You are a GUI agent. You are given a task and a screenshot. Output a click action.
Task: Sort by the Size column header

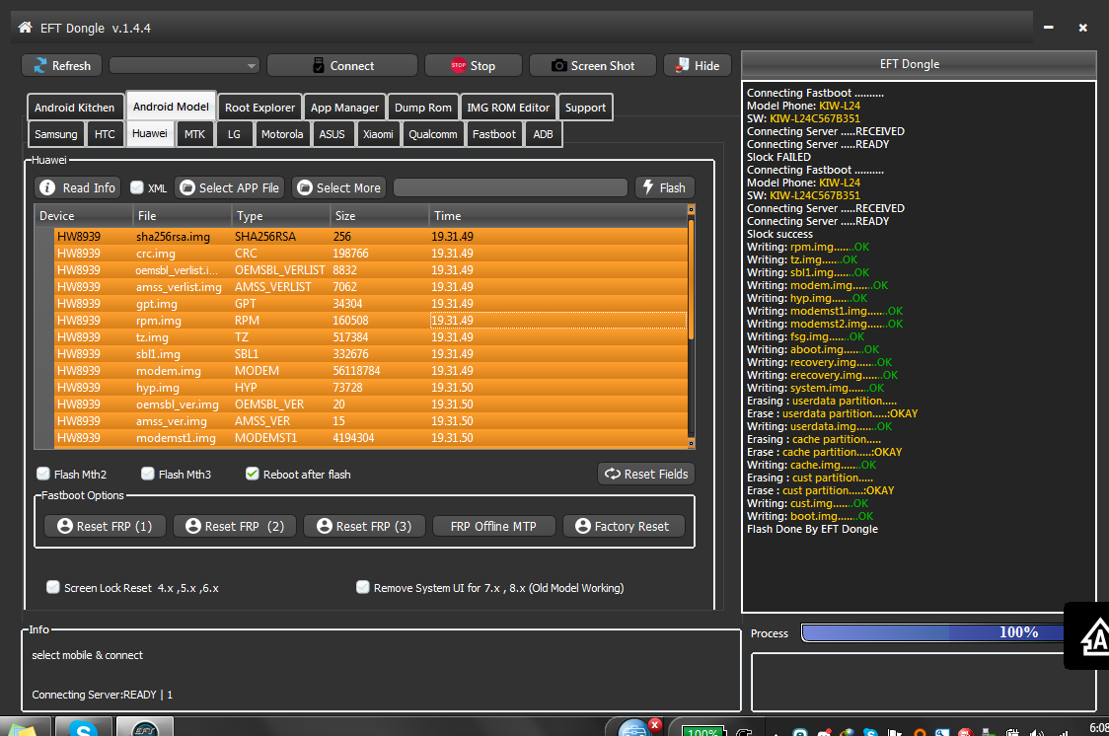379,216
